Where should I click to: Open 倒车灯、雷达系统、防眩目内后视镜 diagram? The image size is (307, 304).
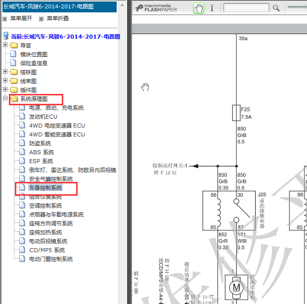(x=73, y=170)
